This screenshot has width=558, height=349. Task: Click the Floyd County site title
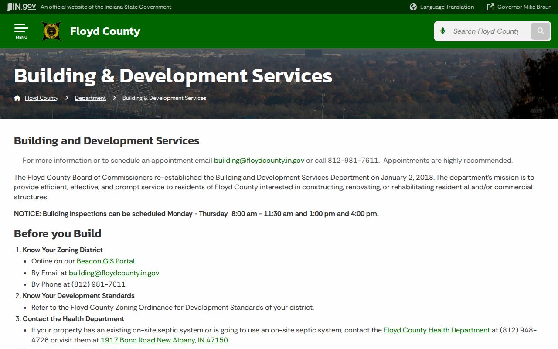[x=105, y=31]
